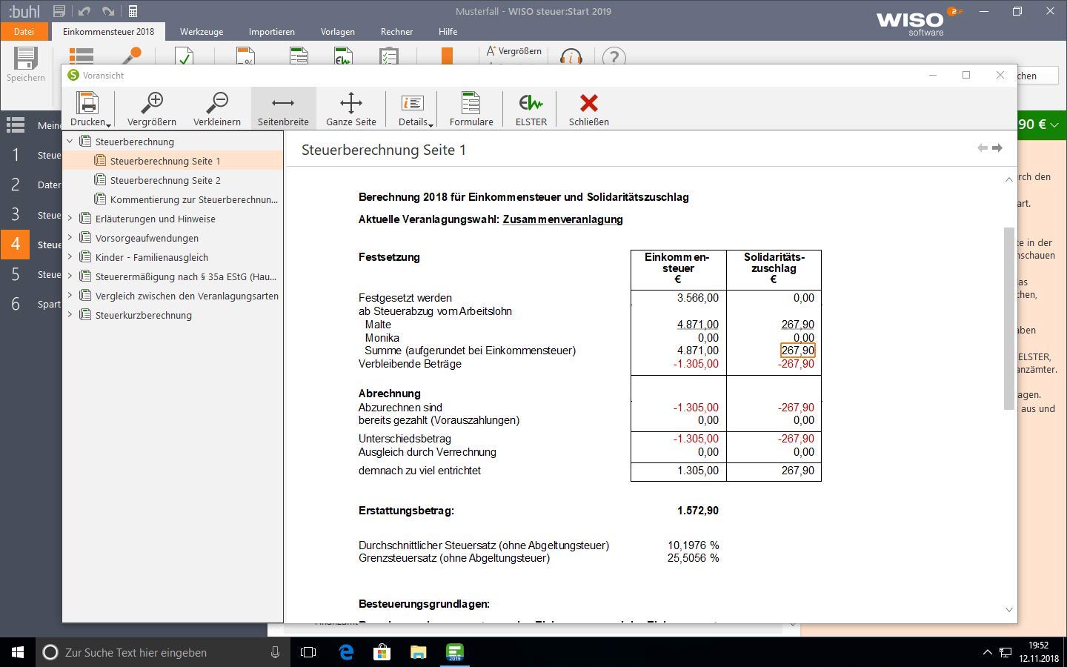Click WISO steuer 2019 taskbar icon
This screenshot has width=1067, height=667.
pos(455,652)
